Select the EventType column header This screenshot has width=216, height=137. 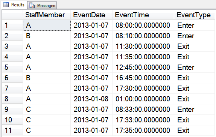click(x=195, y=15)
